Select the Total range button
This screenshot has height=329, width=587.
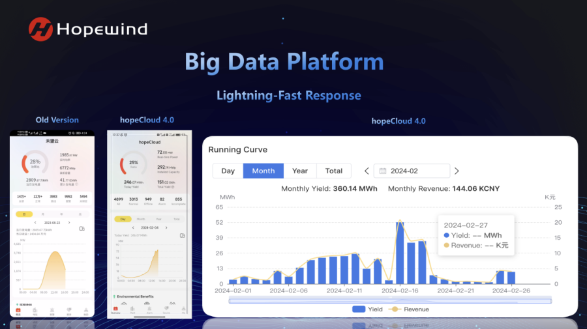pos(333,171)
